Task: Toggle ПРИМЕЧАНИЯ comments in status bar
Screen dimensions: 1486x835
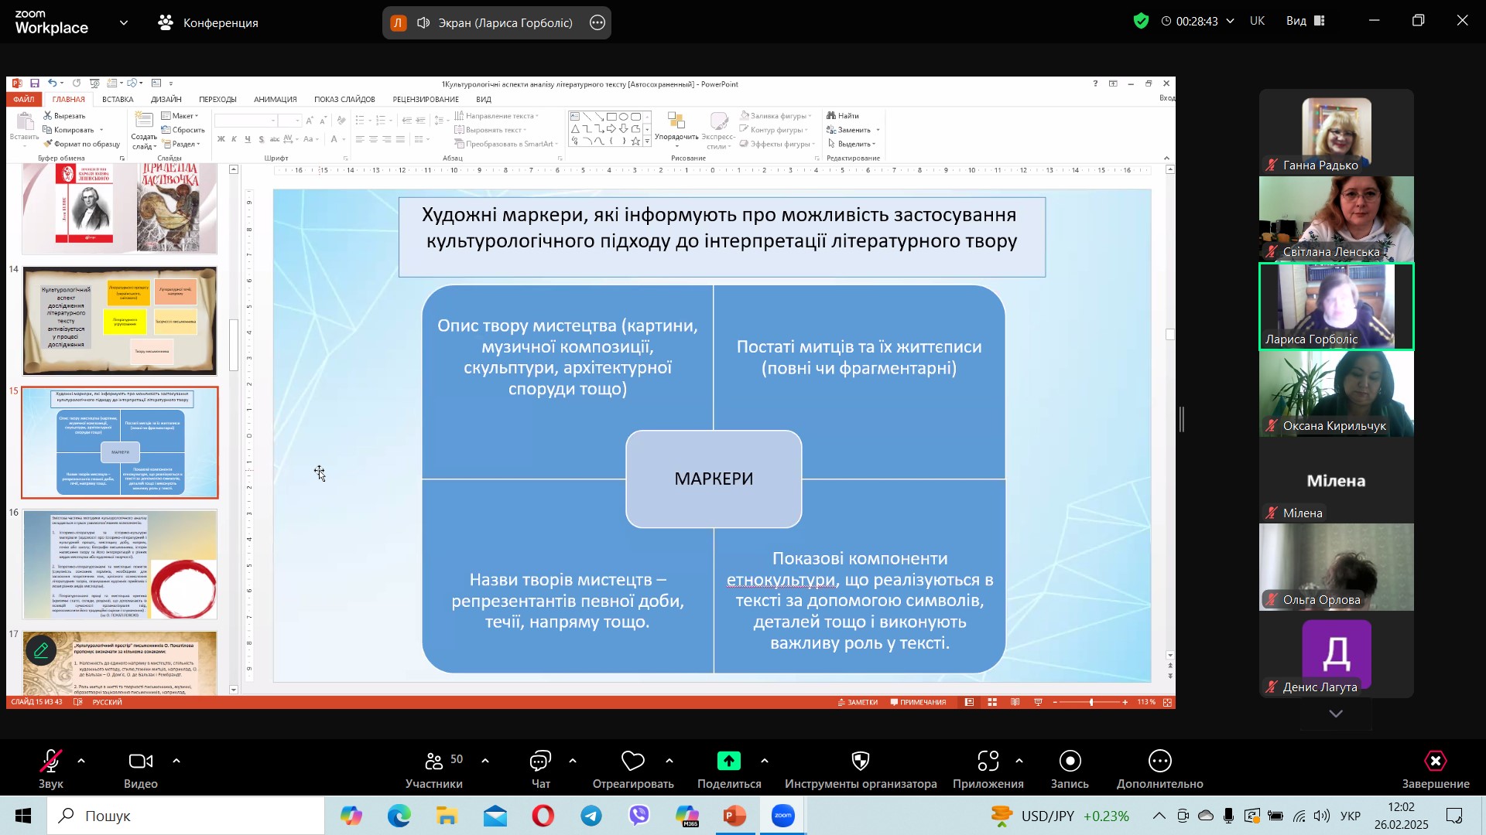Action: click(918, 703)
